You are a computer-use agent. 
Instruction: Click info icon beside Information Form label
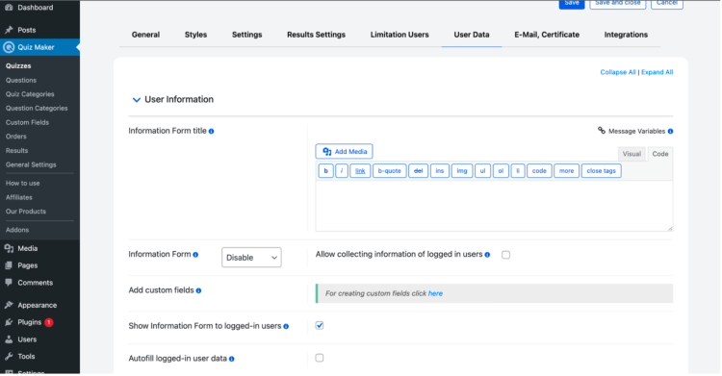point(195,255)
